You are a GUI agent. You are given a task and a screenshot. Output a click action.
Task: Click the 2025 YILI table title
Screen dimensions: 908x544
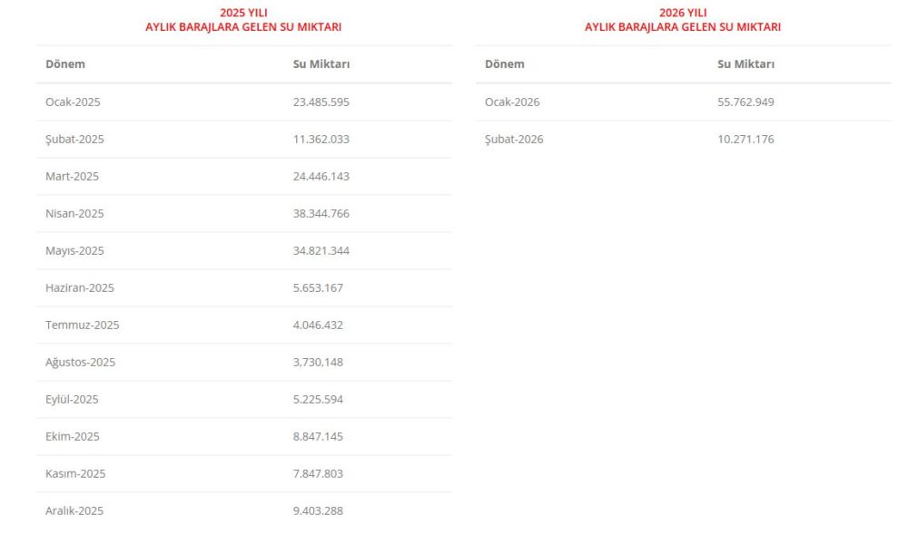tap(243, 20)
